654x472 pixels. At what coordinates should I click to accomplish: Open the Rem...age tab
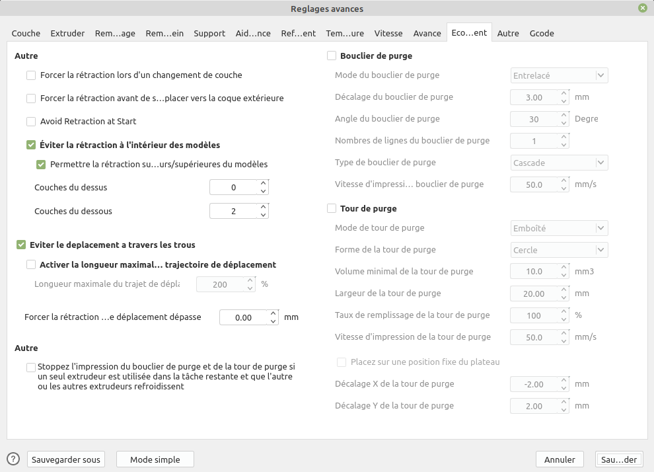[x=115, y=34]
